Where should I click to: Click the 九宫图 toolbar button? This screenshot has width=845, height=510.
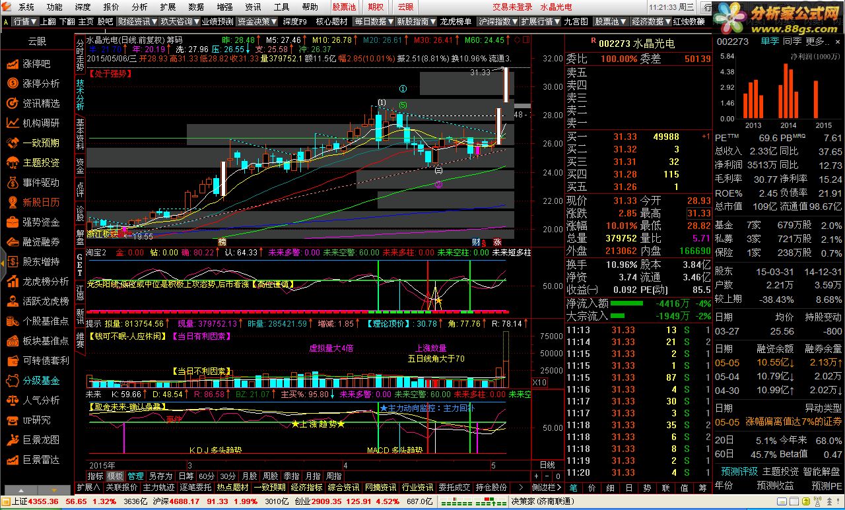click(x=576, y=21)
